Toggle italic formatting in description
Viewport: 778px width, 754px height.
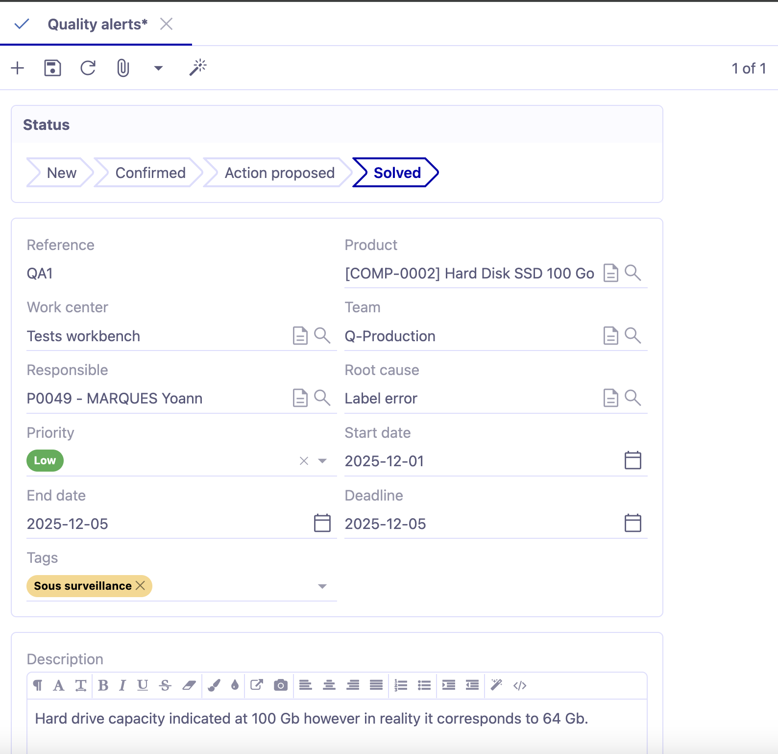pos(122,685)
